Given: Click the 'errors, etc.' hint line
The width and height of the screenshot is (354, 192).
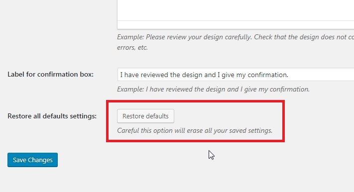Looking at the screenshot, I should [132, 47].
